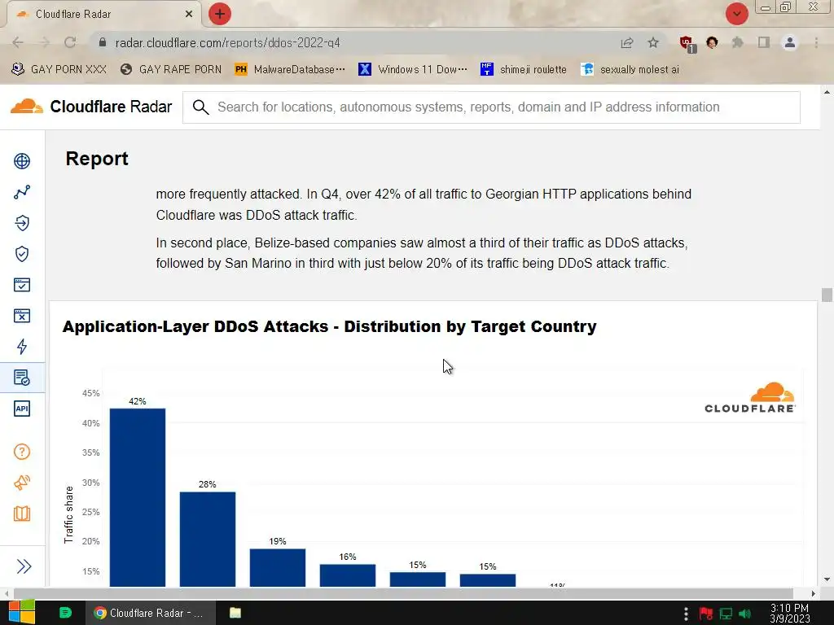Click the browser forward arrow
Screen dimensions: 834x625
pyautogui.click(x=44, y=42)
